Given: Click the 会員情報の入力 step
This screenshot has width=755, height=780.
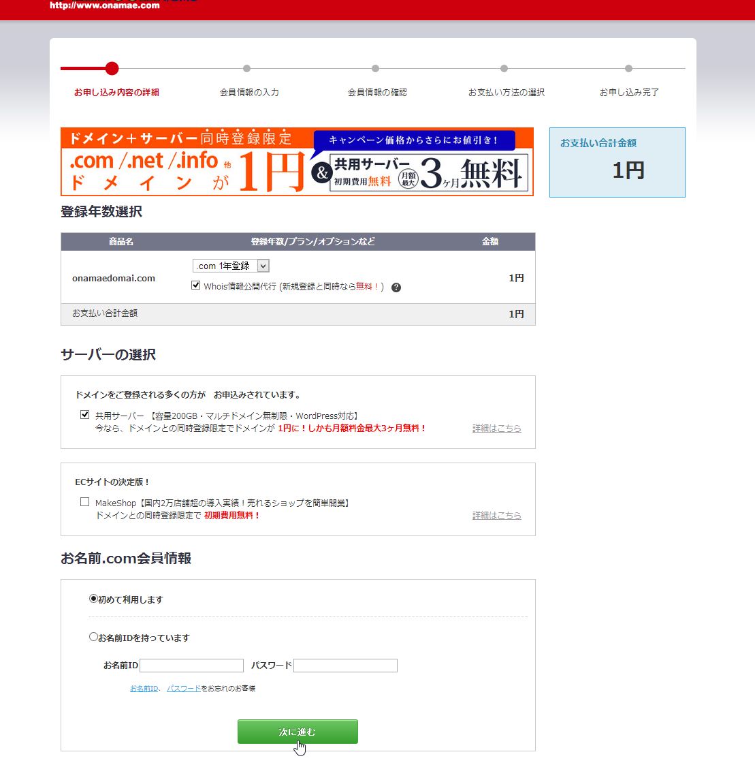Looking at the screenshot, I should click(249, 93).
